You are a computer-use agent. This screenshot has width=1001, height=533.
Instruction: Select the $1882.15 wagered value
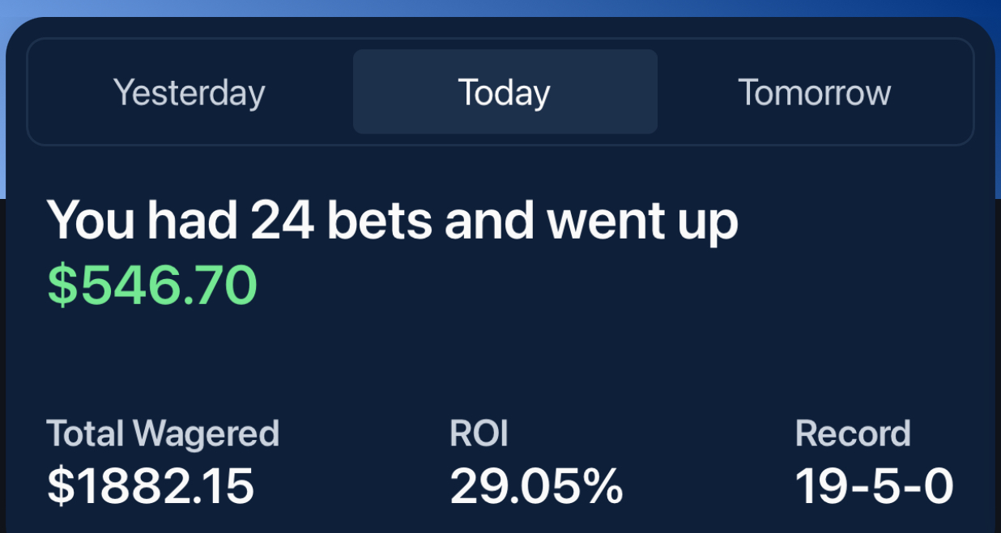click(151, 486)
